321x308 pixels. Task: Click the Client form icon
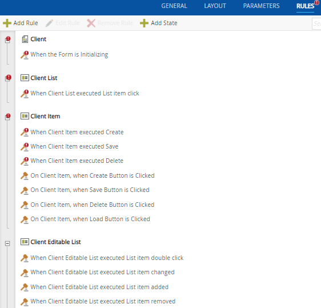pos(25,39)
